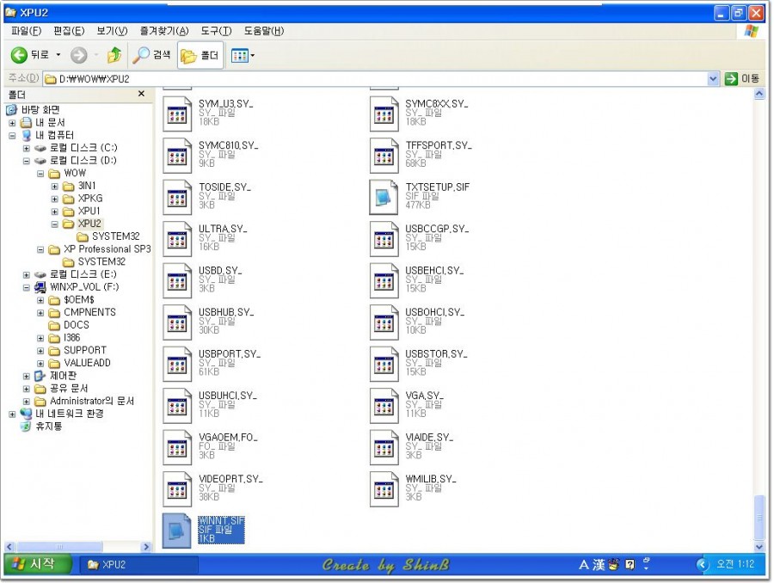This screenshot has width=774, height=583.
Task: Select the ULTRA.SY_ file icon
Action: coord(177,239)
